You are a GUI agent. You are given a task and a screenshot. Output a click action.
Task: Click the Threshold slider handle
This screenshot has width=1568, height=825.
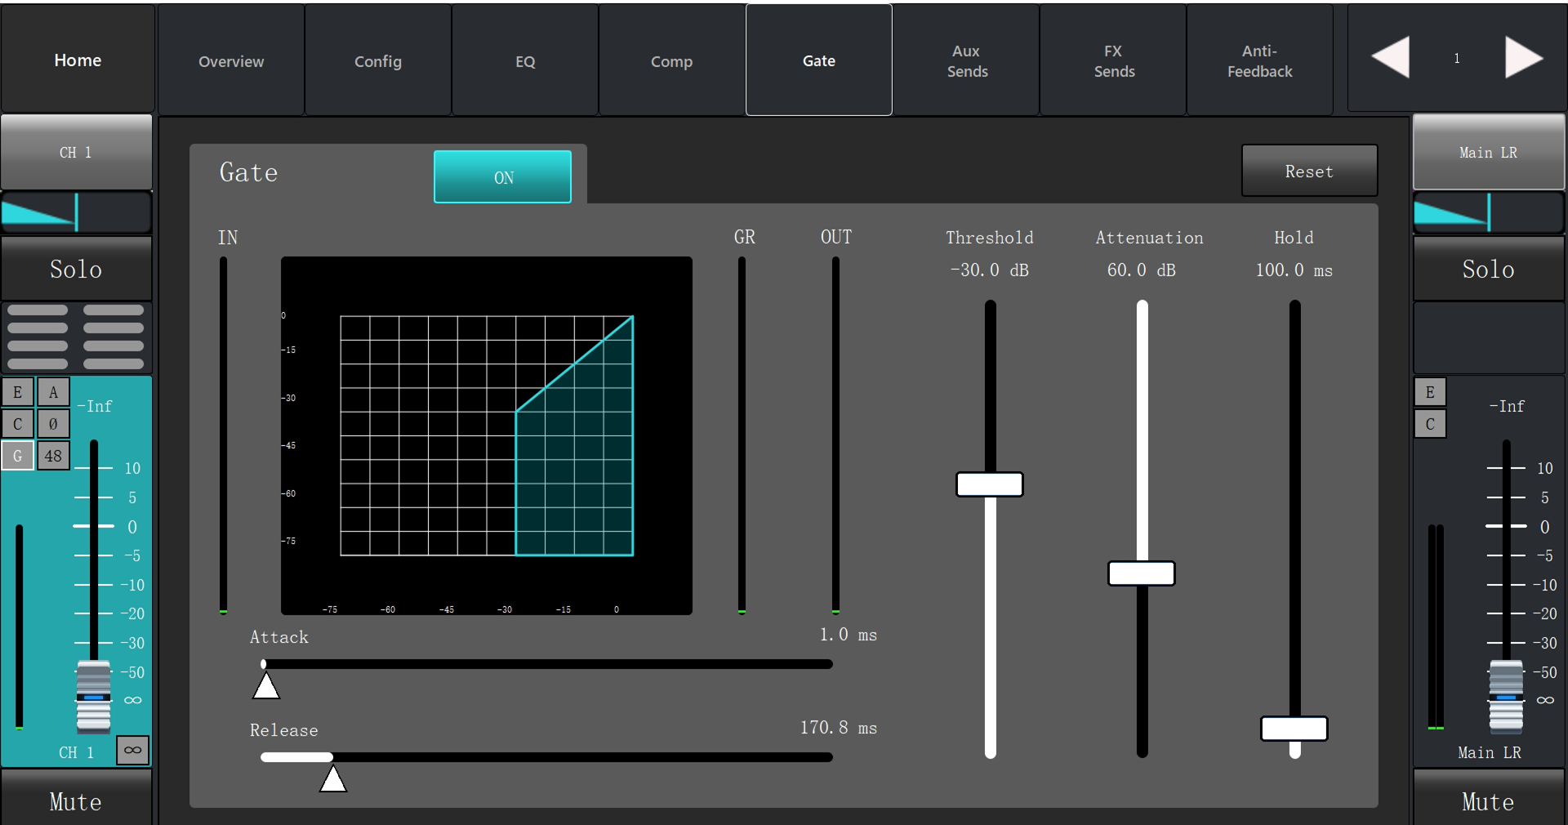[x=990, y=484]
